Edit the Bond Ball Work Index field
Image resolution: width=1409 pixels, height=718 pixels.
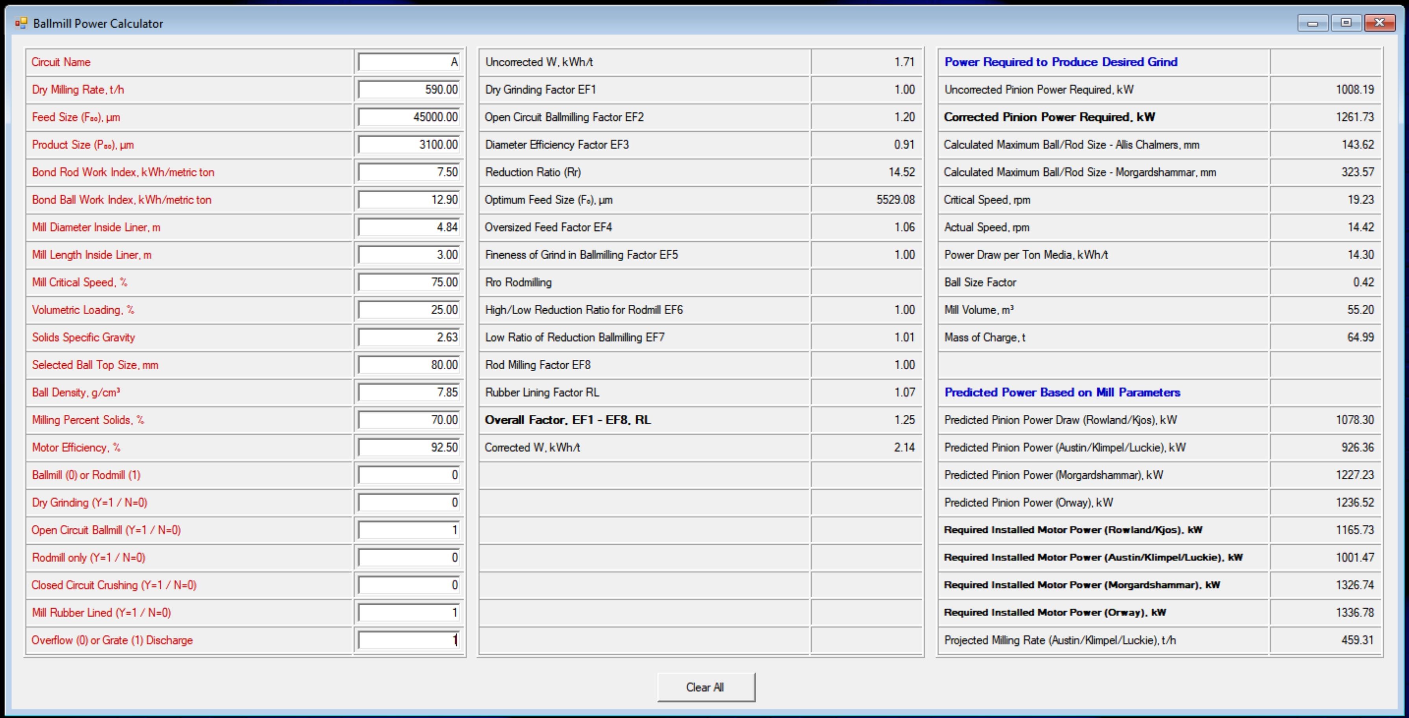click(x=409, y=200)
